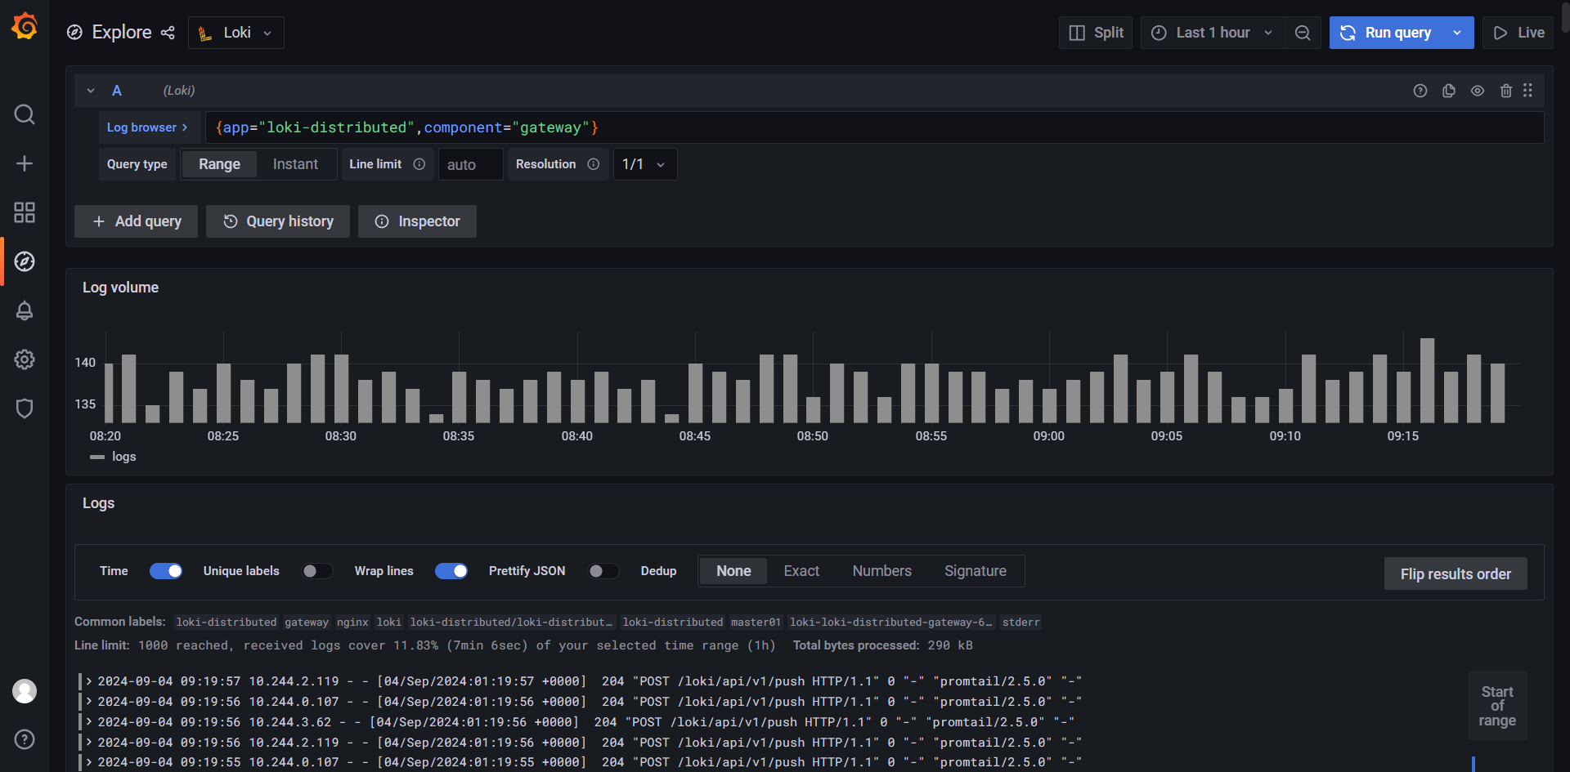Click Flip results order
Screen dimensions: 1570x772
coord(1456,573)
